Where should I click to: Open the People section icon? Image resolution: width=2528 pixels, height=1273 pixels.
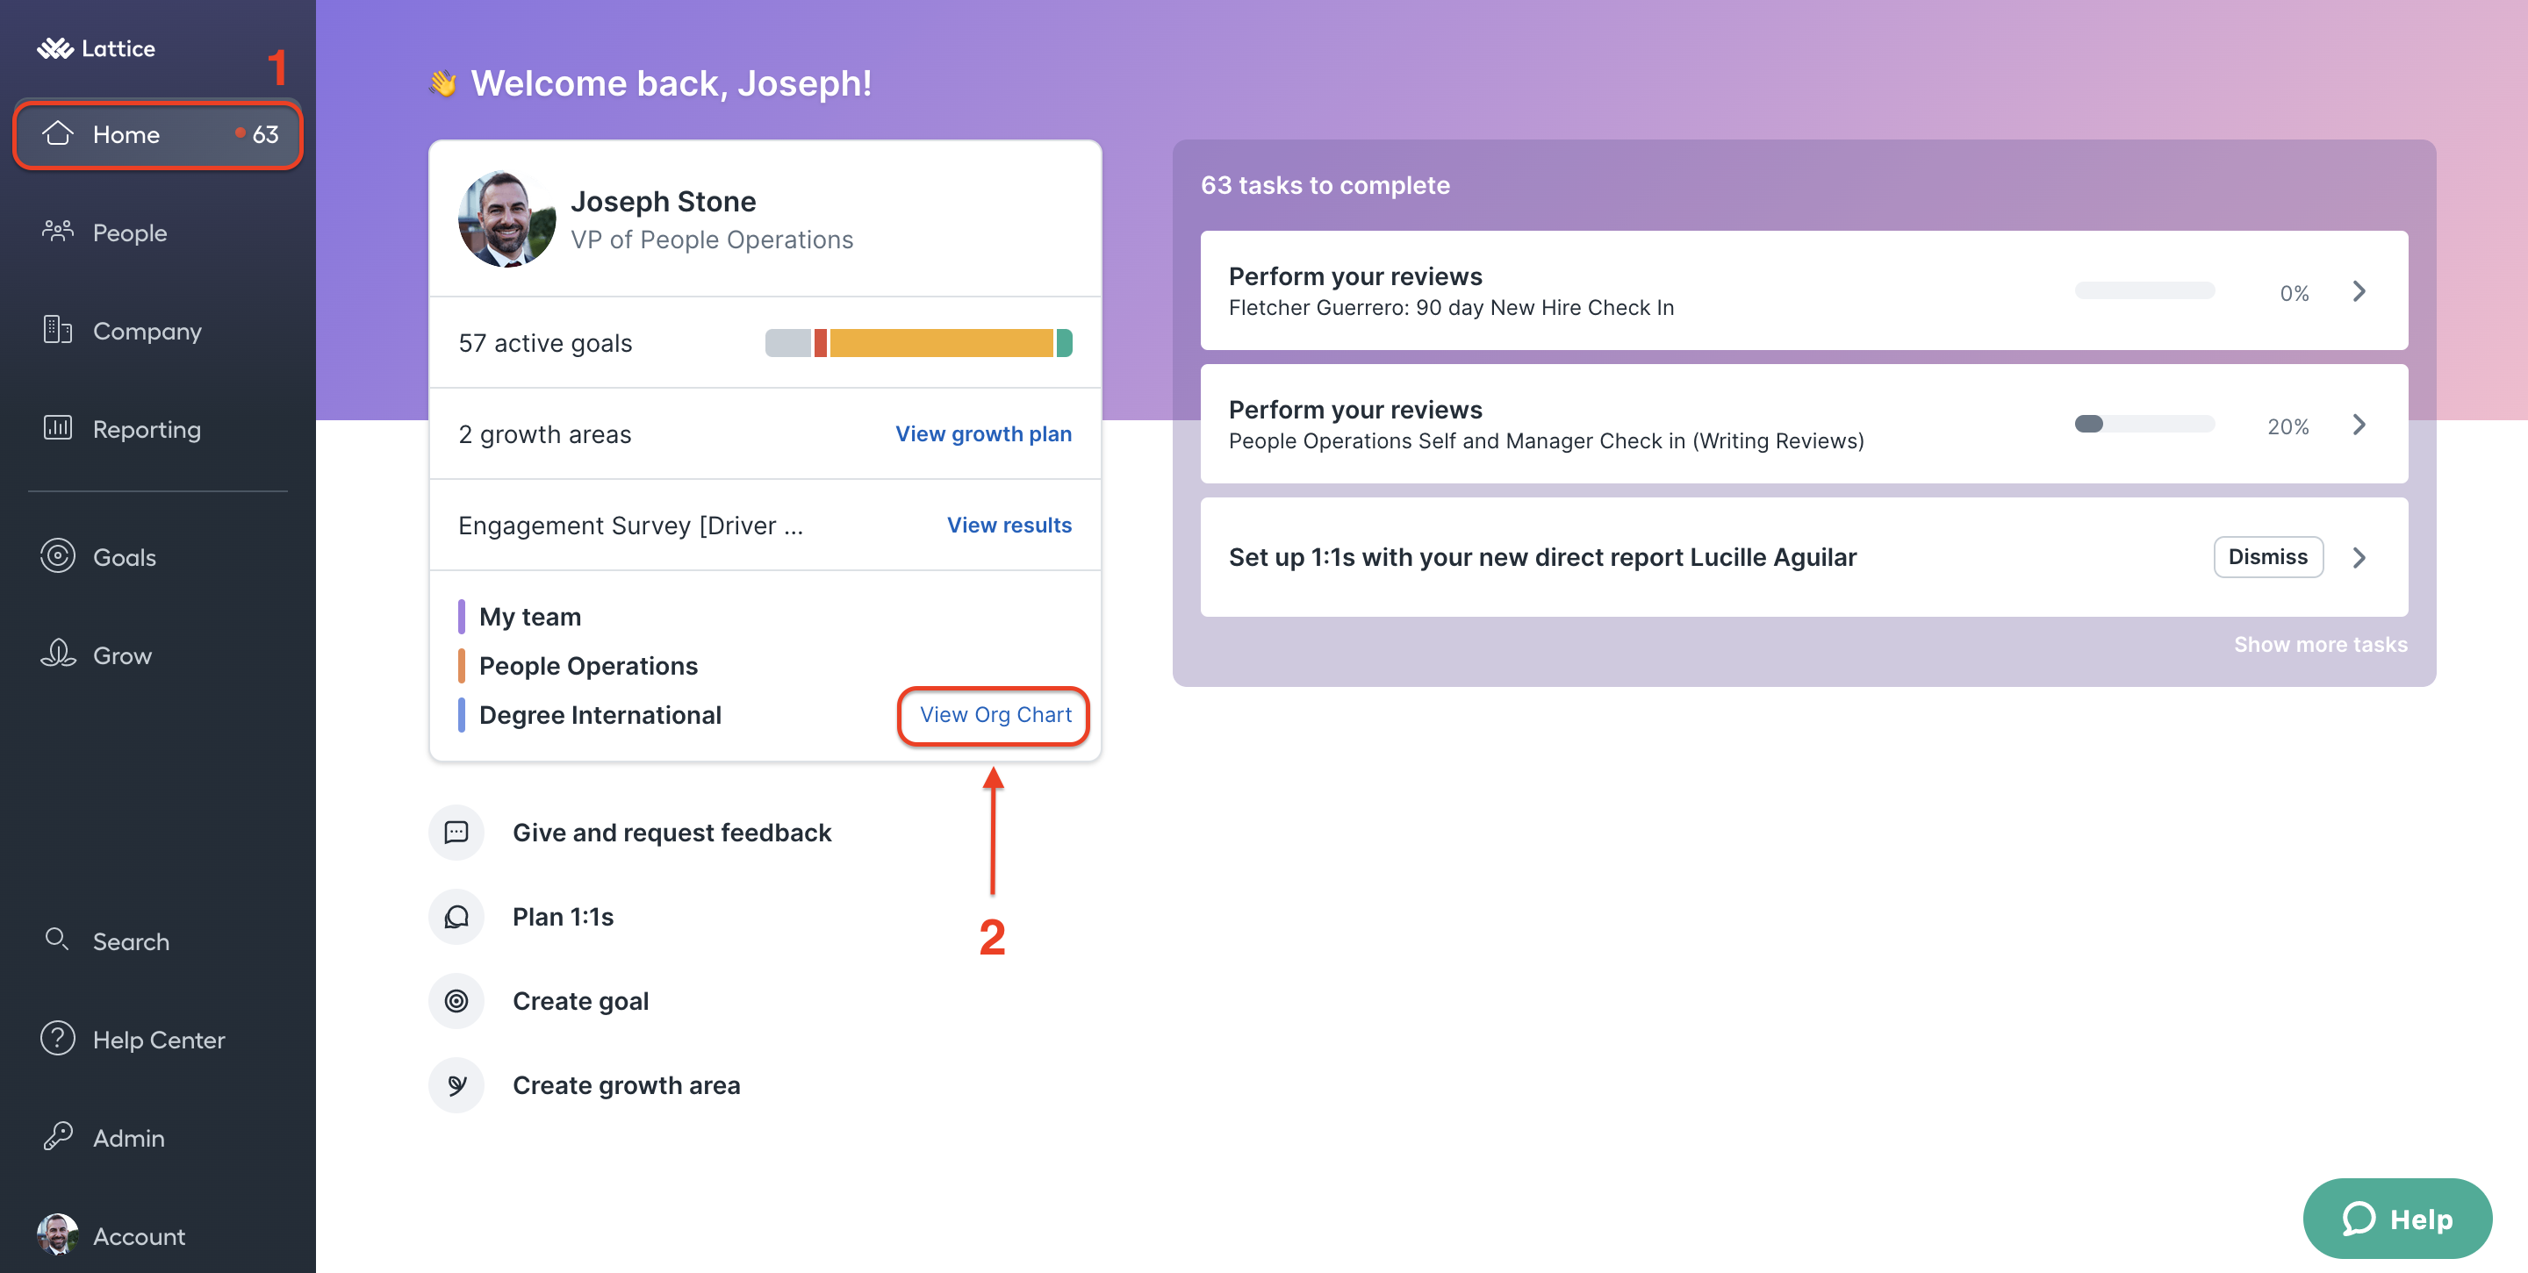click(x=57, y=232)
